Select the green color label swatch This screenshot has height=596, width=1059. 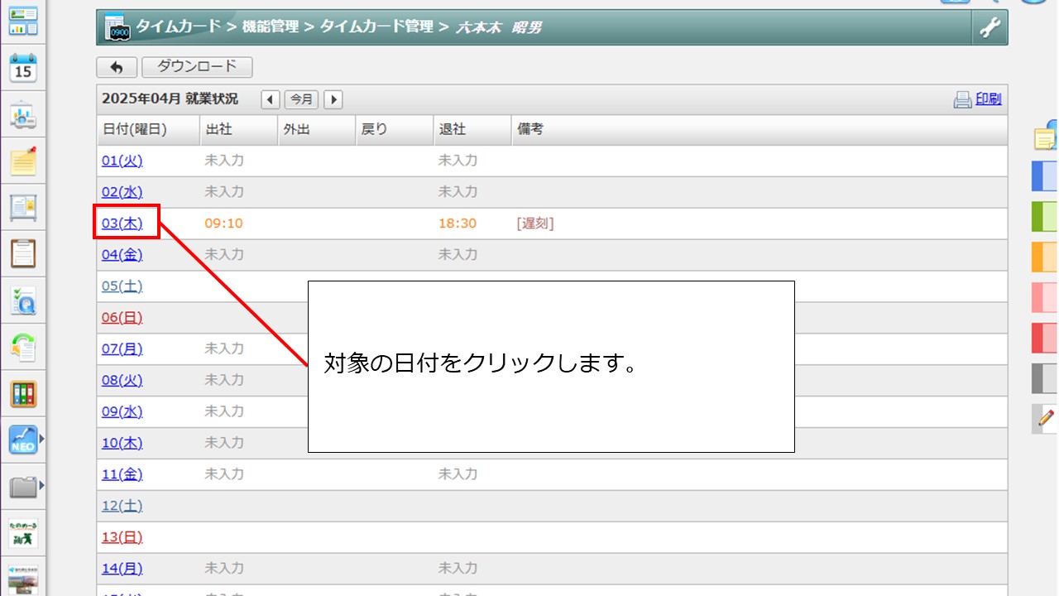tap(1045, 216)
